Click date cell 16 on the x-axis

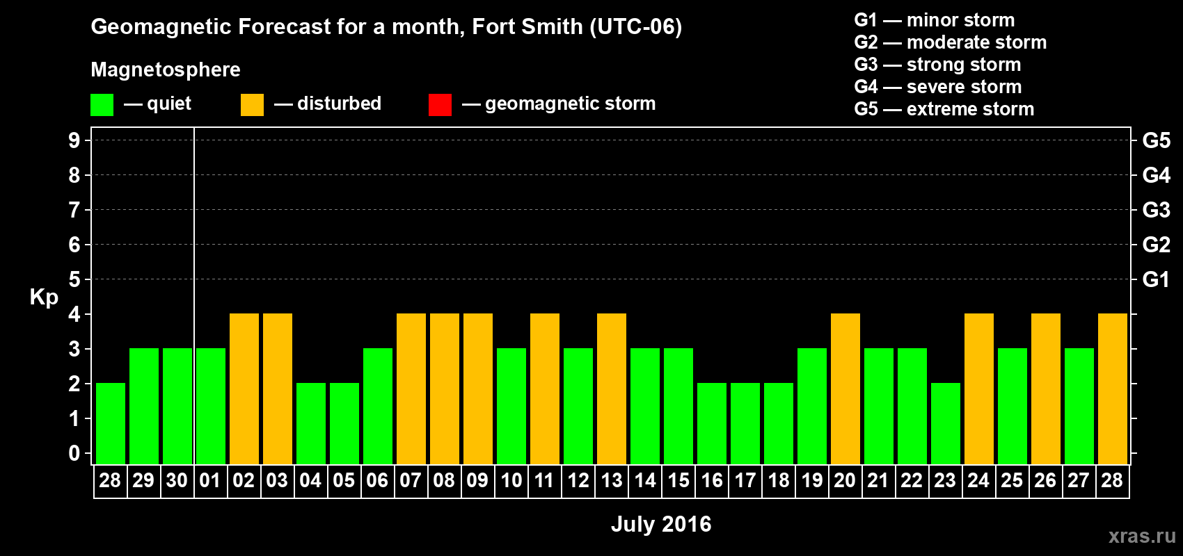[712, 481]
